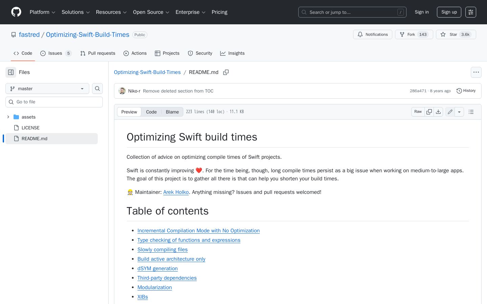Click the Sign up button
Screen dimensions: 487x304
[x=449, y=12]
